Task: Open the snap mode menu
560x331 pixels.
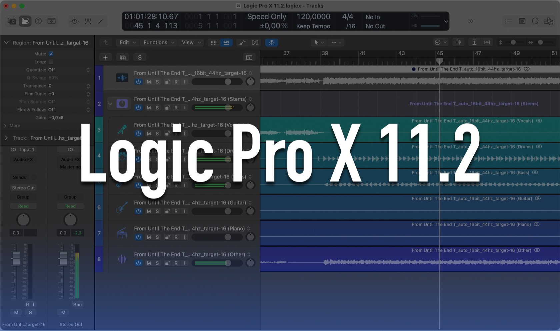Action: coord(440,42)
